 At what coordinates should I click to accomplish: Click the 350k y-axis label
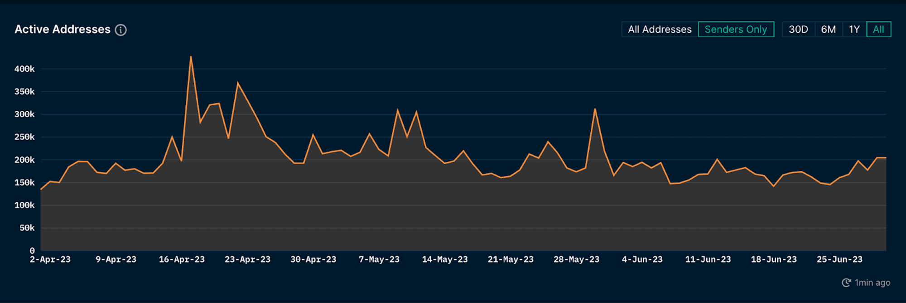pyautogui.click(x=24, y=92)
